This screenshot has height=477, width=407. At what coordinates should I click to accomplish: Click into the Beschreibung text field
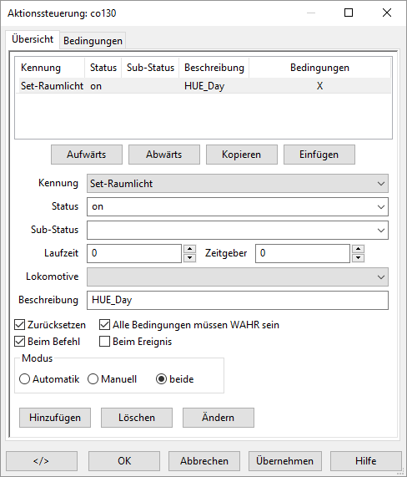(238, 300)
